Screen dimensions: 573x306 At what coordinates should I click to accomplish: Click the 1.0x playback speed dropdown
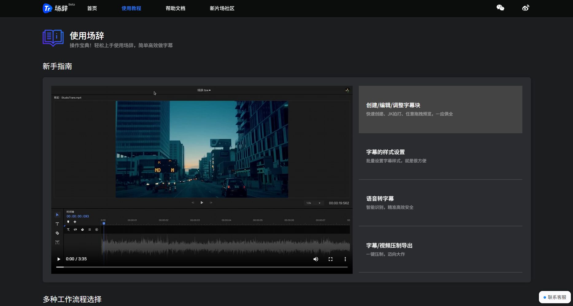coord(313,203)
